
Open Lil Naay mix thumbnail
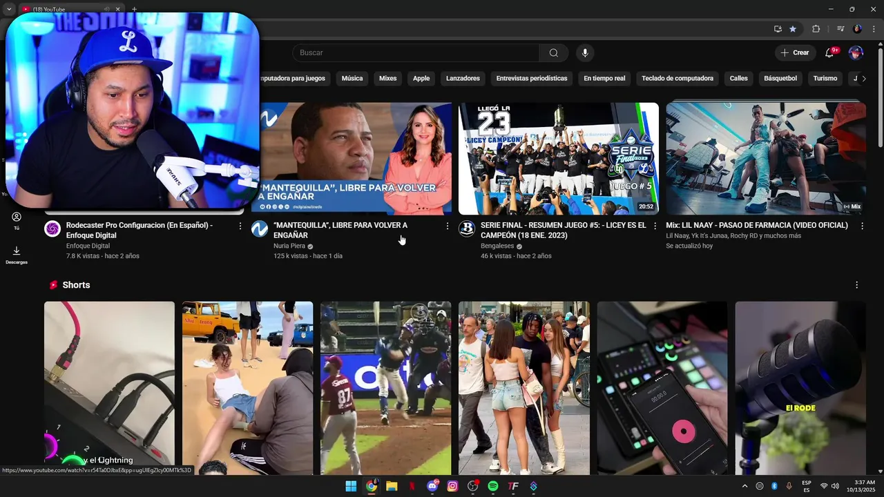tap(766, 159)
